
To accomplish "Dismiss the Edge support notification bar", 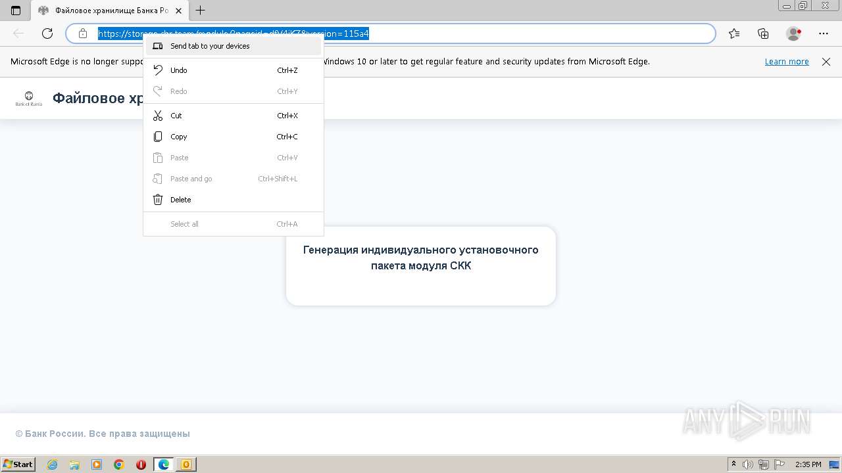I will 826,62.
